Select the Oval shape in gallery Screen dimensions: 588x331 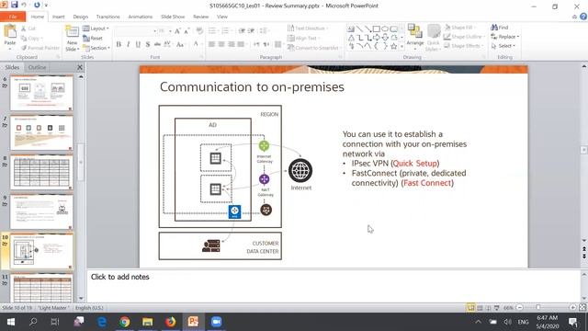coord(385,29)
